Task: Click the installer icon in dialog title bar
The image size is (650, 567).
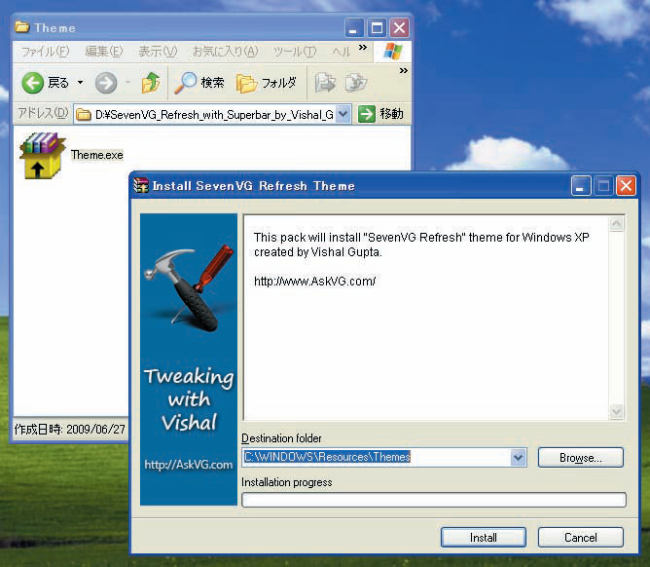Action: coord(141,185)
